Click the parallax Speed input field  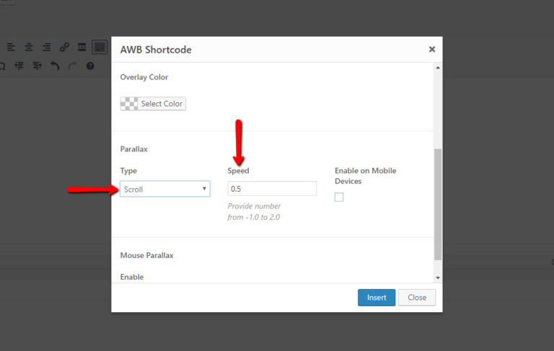[x=272, y=189]
